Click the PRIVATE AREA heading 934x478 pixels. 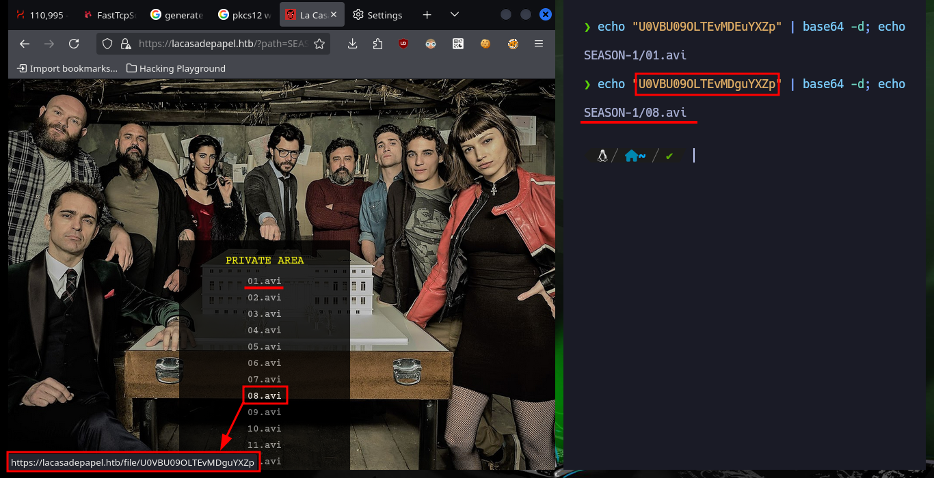[265, 260]
